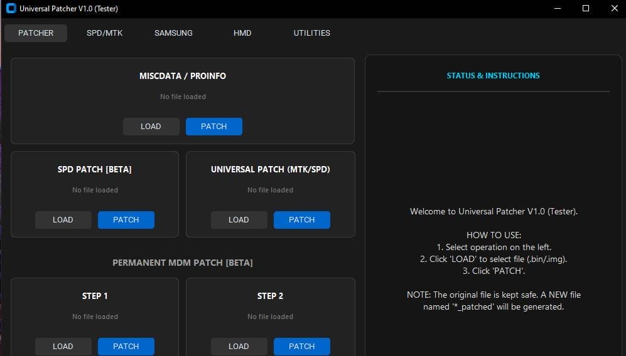Maximize the Universal Patcher window
The width and height of the screenshot is (626, 356).
coord(586,8)
